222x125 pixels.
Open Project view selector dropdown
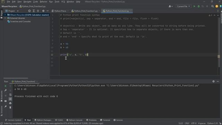point(12,11)
